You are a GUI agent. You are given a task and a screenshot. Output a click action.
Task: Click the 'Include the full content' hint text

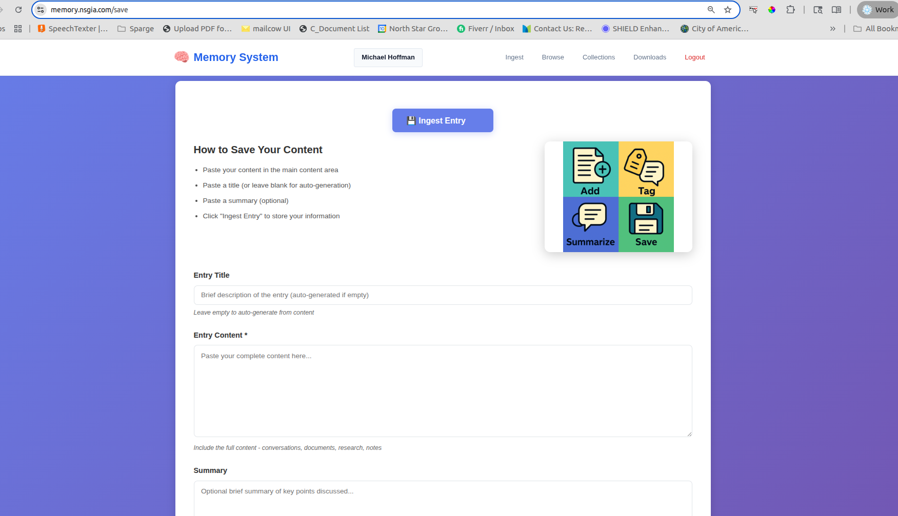point(288,448)
